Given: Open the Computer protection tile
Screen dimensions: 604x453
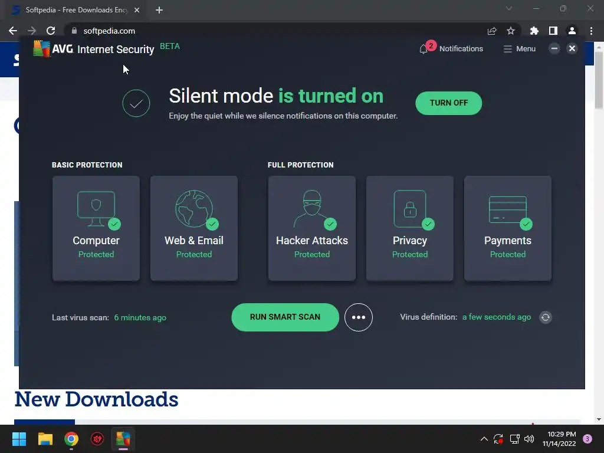Looking at the screenshot, I should tap(96, 228).
